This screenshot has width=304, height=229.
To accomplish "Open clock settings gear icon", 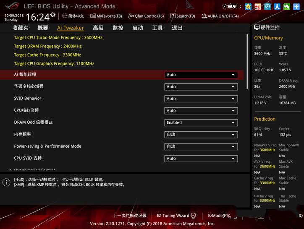I will pyautogui.click(x=53, y=15).
